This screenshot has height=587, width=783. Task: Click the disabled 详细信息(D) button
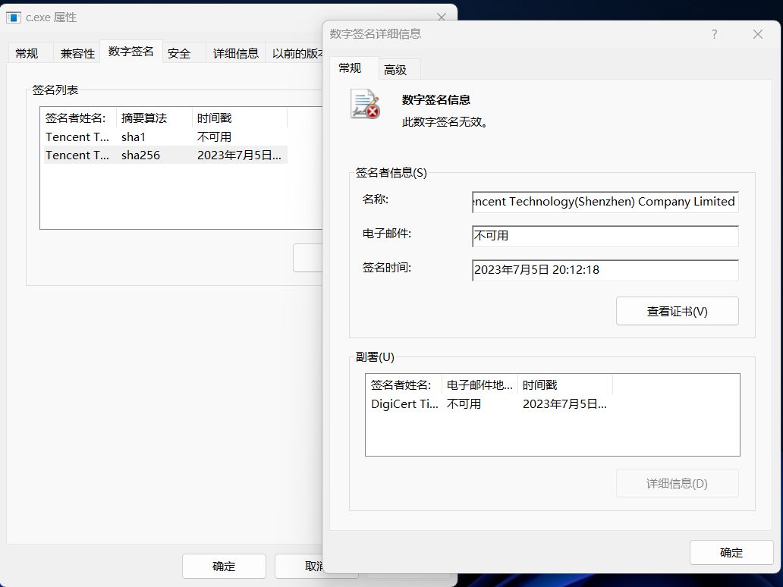coord(677,483)
